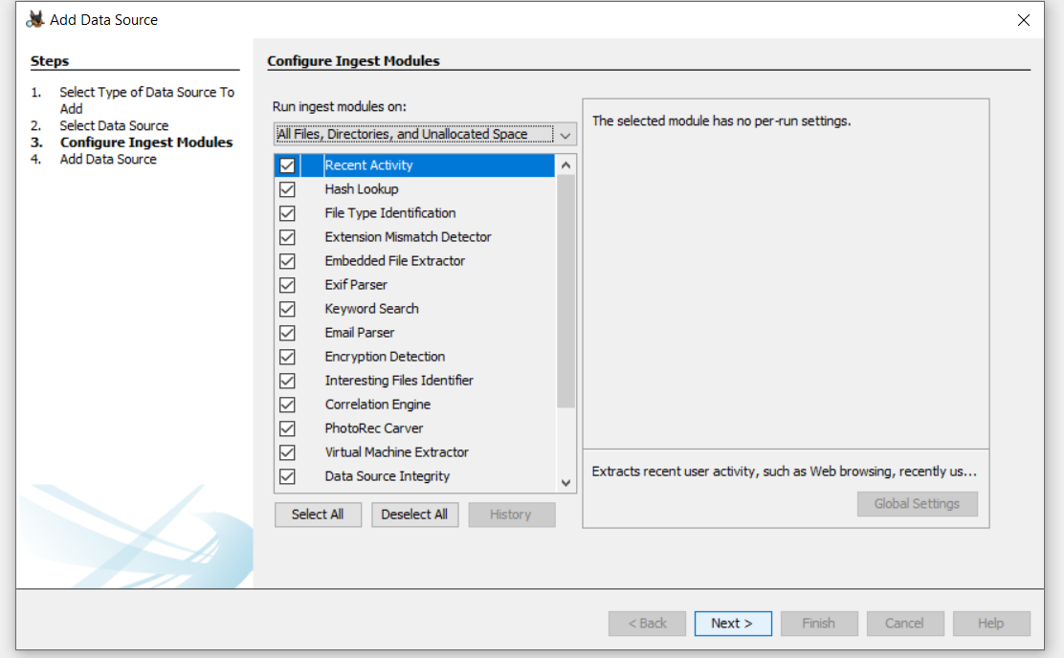Uncheck the Exif Parser module

(287, 284)
